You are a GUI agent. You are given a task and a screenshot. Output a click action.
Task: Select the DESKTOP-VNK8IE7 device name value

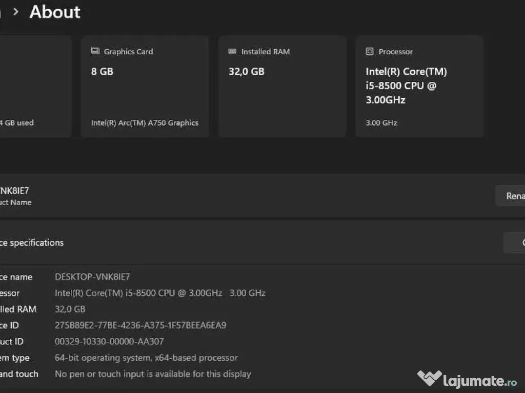92,277
